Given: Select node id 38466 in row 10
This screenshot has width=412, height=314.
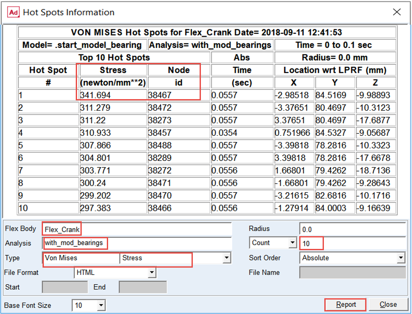Looking at the screenshot, I should click(x=179, y=208).
